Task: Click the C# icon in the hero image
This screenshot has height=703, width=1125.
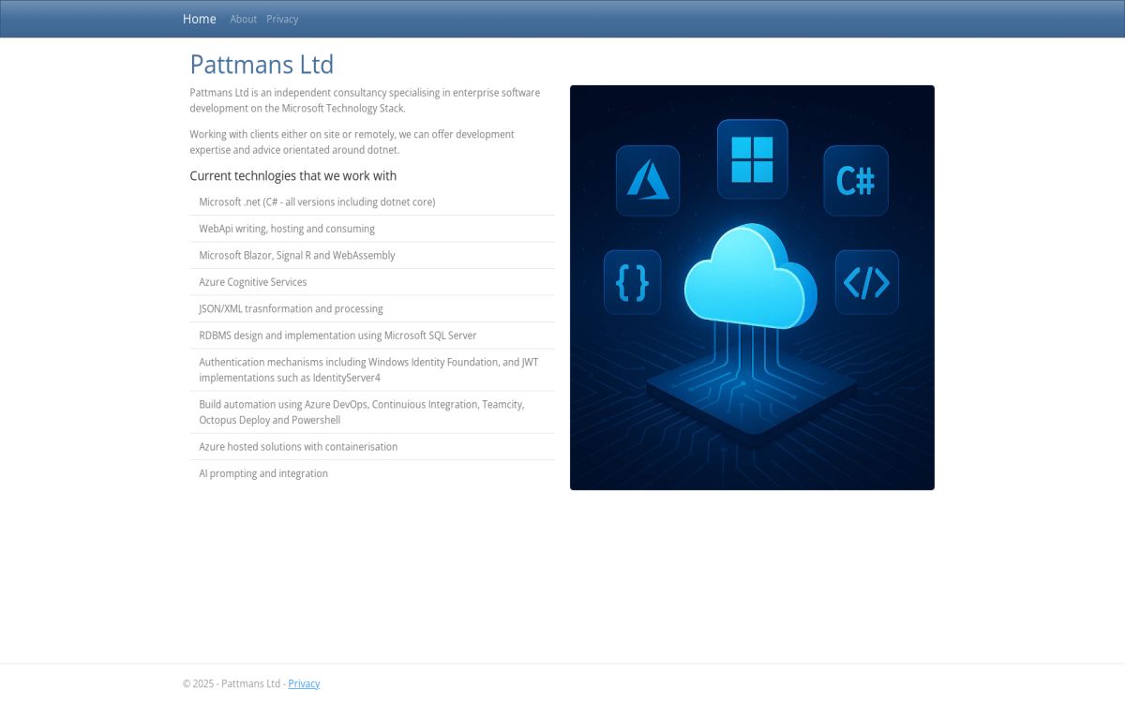Action: click(x=855, y=180)
